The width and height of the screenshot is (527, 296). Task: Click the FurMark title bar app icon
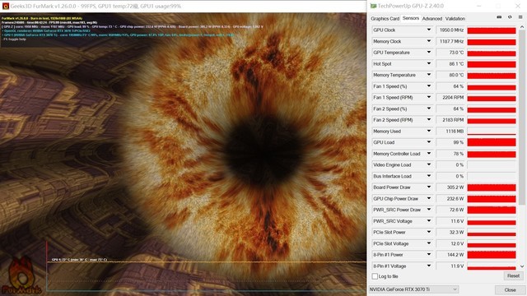(x=6, y=6)
